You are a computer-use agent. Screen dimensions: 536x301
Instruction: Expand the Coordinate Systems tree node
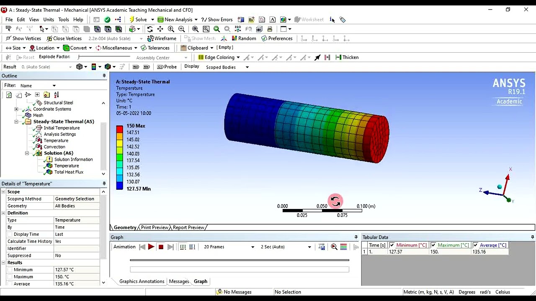pyautogui.click(x=16, y=109)
